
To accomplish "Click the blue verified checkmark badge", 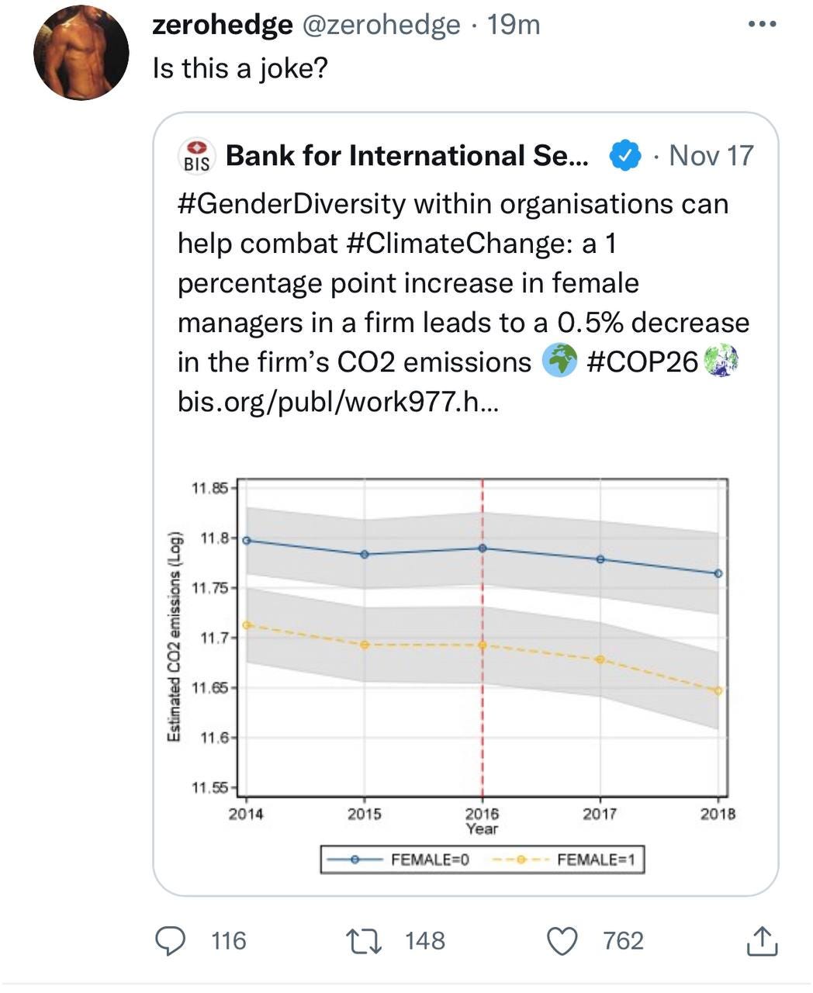I will pos(624,156).
